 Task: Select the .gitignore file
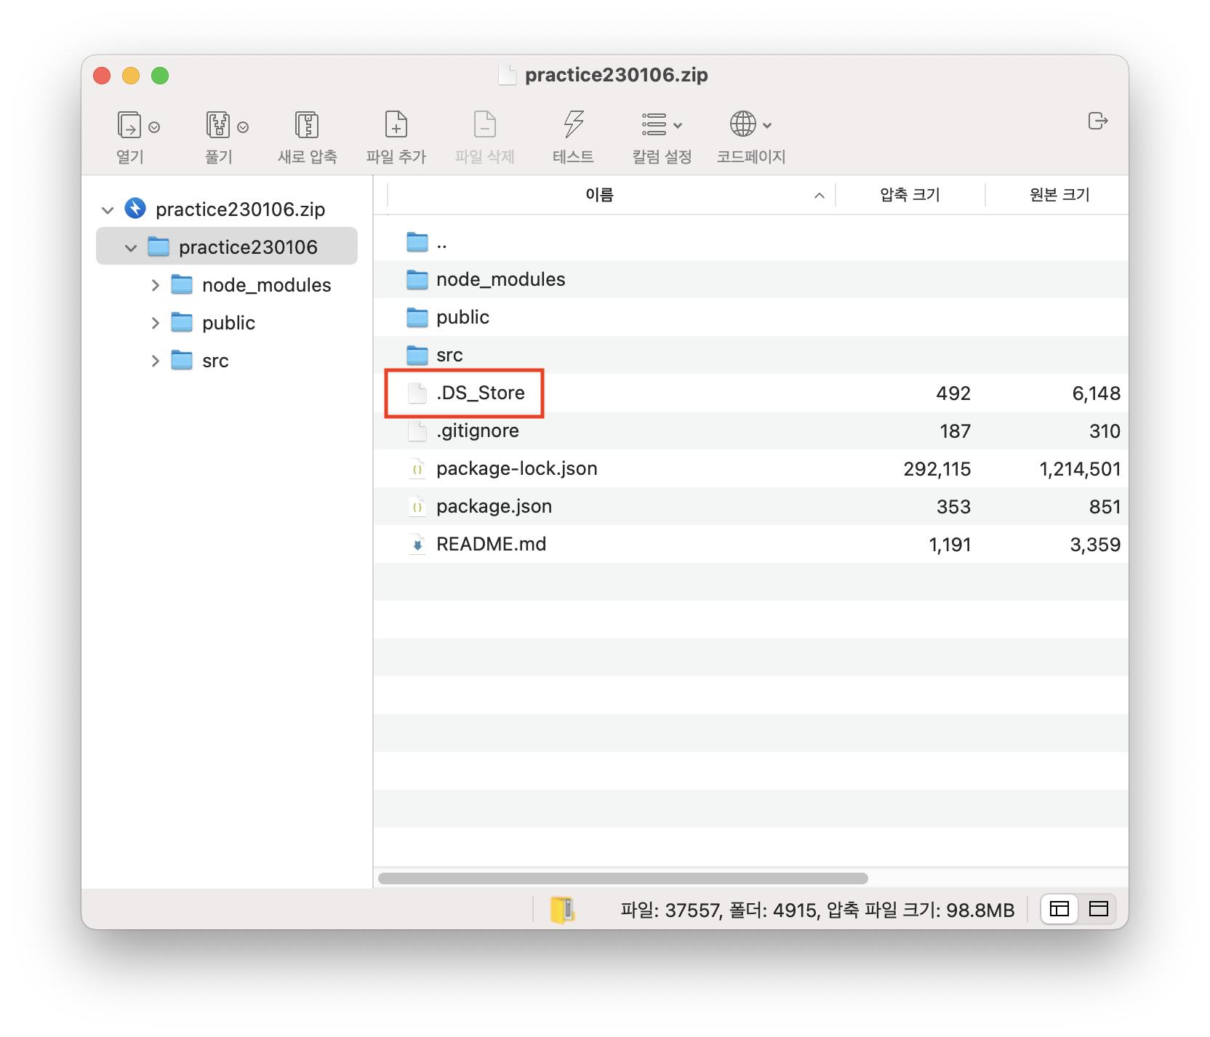click(x=751, y=431)
